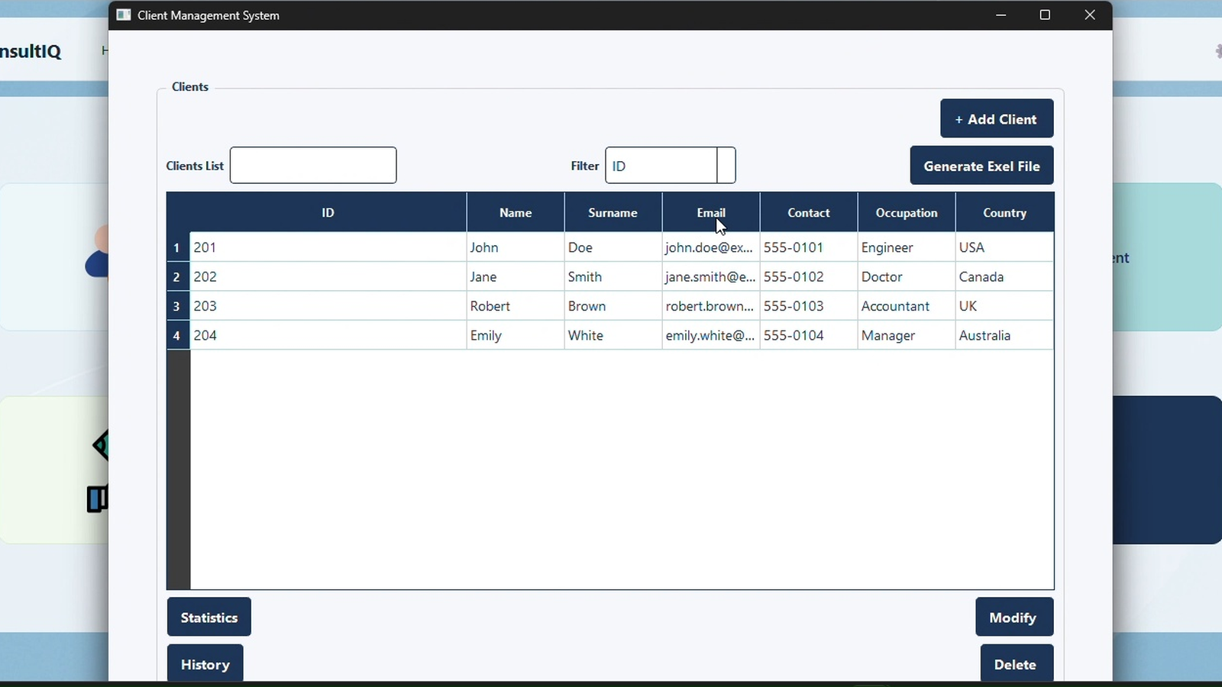Click contact cell 555-0104

tap(809, 335)
